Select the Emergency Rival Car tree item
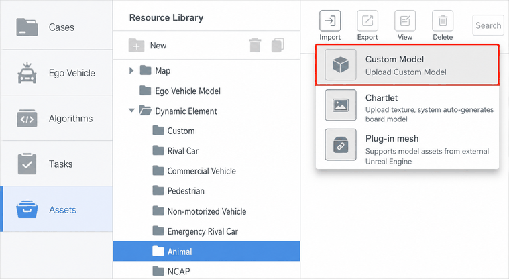Screen dimensions: 509x279 click(206, 231)
